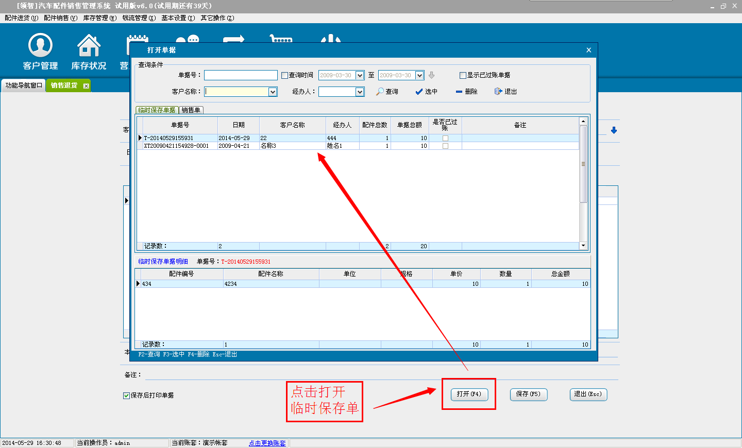Toggle the 显示已过账单据 checkbox

463,76
